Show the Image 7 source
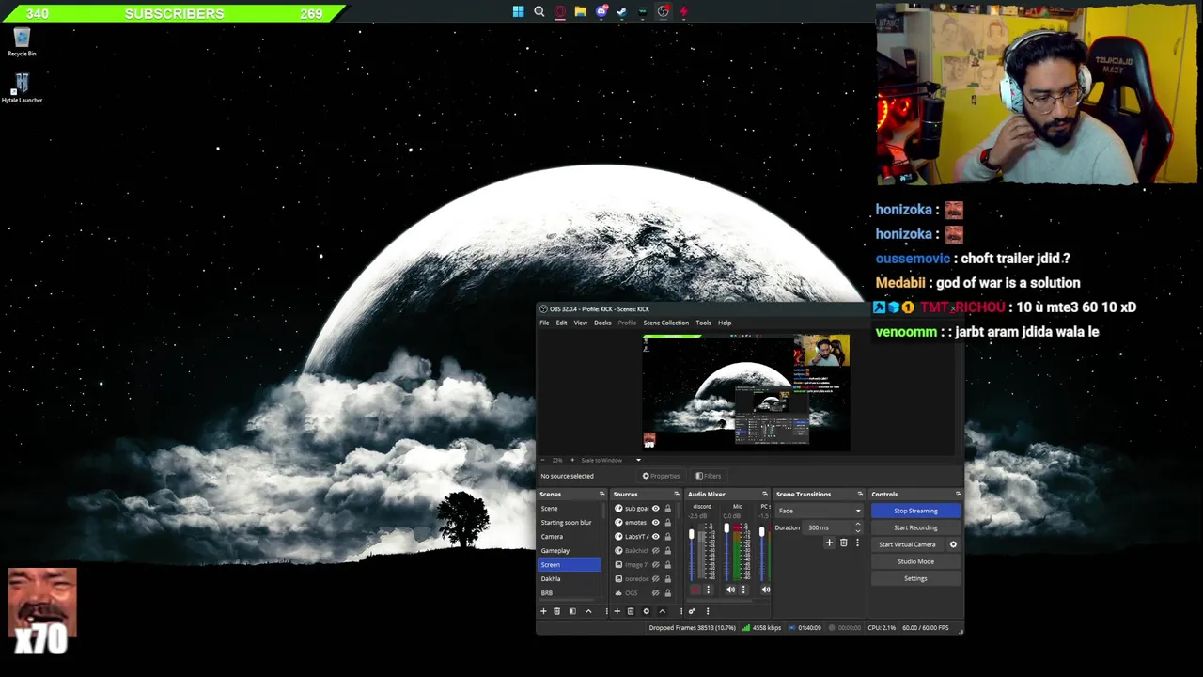Image resolution: width=1203 pixels, height=677 pixels. coord(656,565)
